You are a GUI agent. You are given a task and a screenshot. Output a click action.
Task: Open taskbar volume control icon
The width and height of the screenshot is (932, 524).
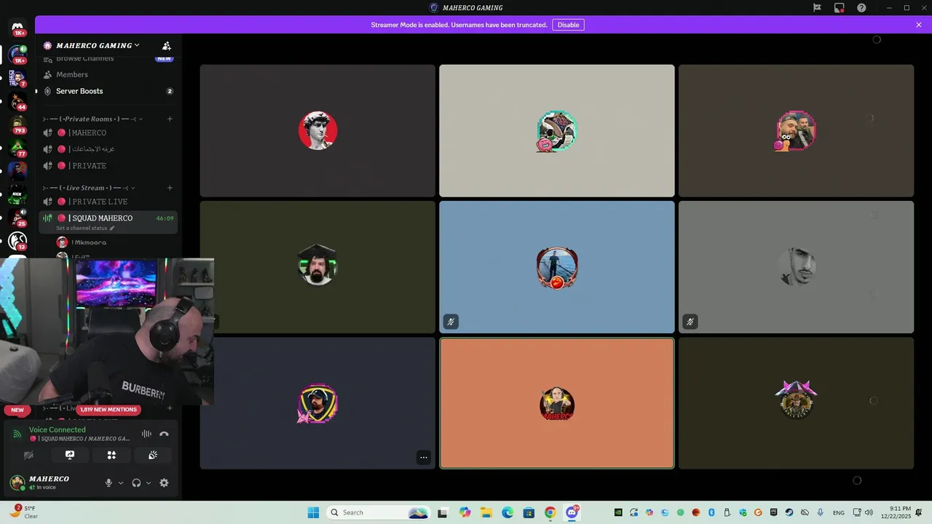click(869, 512)
